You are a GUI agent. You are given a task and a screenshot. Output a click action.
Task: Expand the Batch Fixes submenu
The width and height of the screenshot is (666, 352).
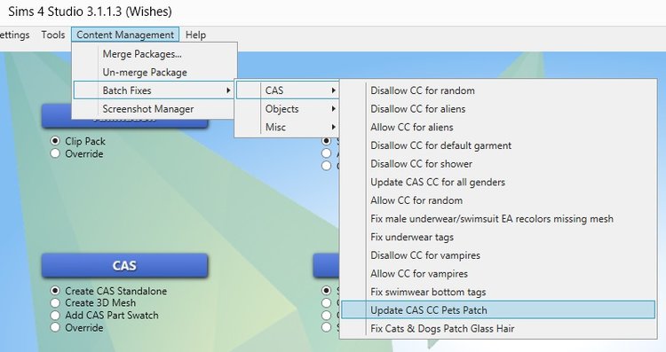point(154,90)
